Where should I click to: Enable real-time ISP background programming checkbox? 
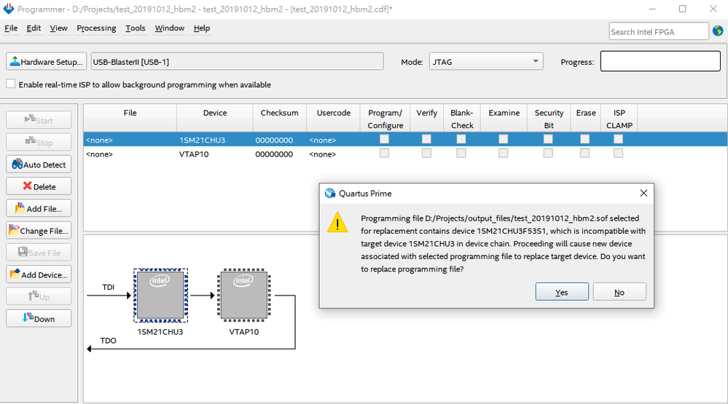(x=11, y=84)
